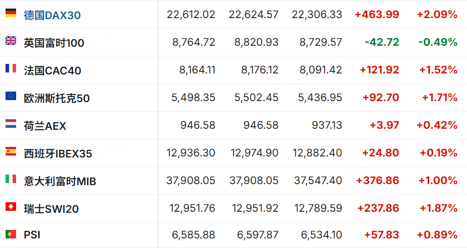Image resolution: width=467 pixels, height=248 pixels.
Task: Open the 英国富时100 index link
Action: (54, 43)
